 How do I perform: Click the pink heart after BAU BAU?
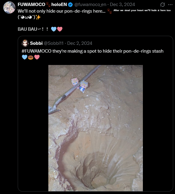[x=60, y=29]
